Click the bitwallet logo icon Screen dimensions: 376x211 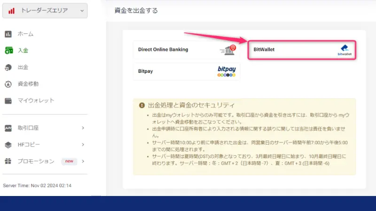click(x=345, y=50)
